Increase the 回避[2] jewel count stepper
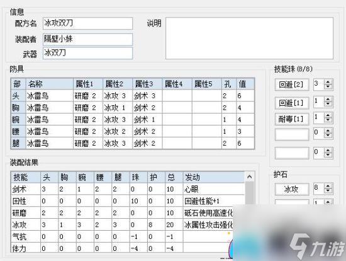This screenshot has height=261, width=346. pyautogui.click(x=328, y=82)
